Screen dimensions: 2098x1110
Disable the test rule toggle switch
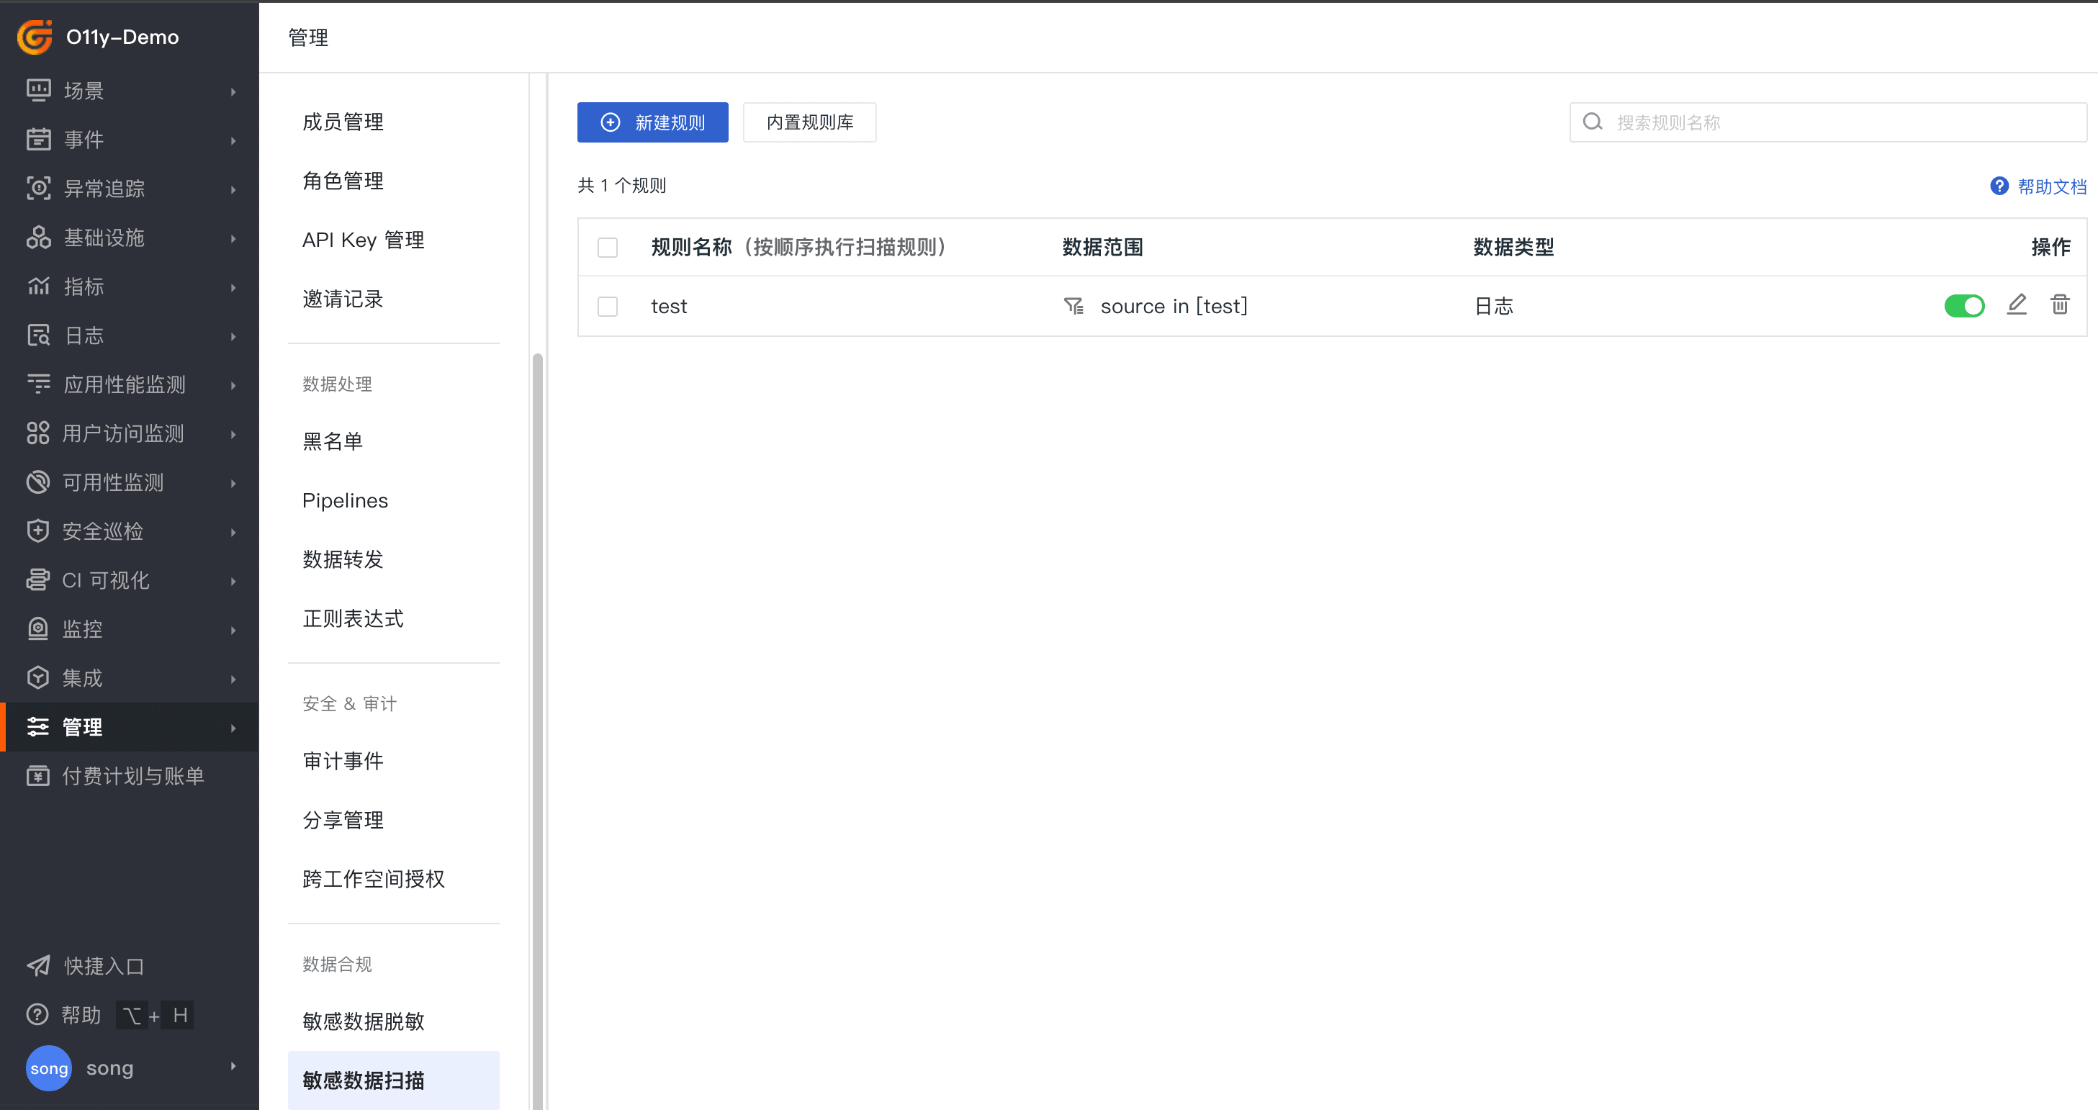click(x=1963, y=306)
